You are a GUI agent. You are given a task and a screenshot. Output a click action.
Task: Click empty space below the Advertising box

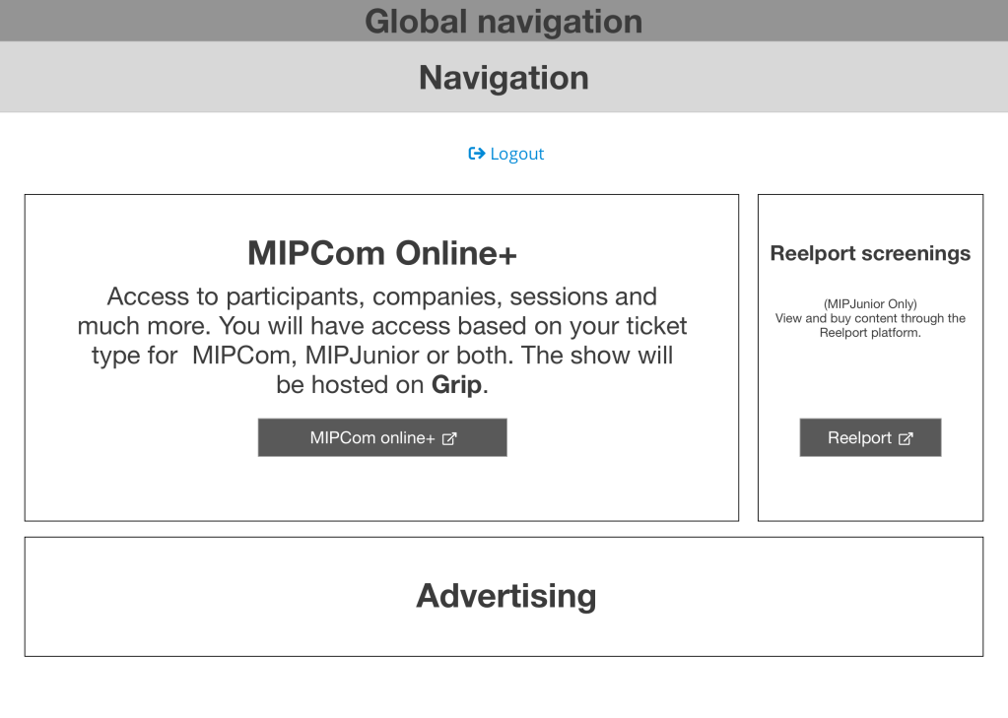tap(504, 687)
